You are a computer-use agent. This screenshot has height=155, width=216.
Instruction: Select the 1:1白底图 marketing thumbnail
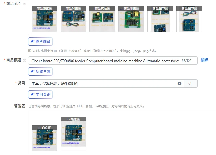coord(45,138)
